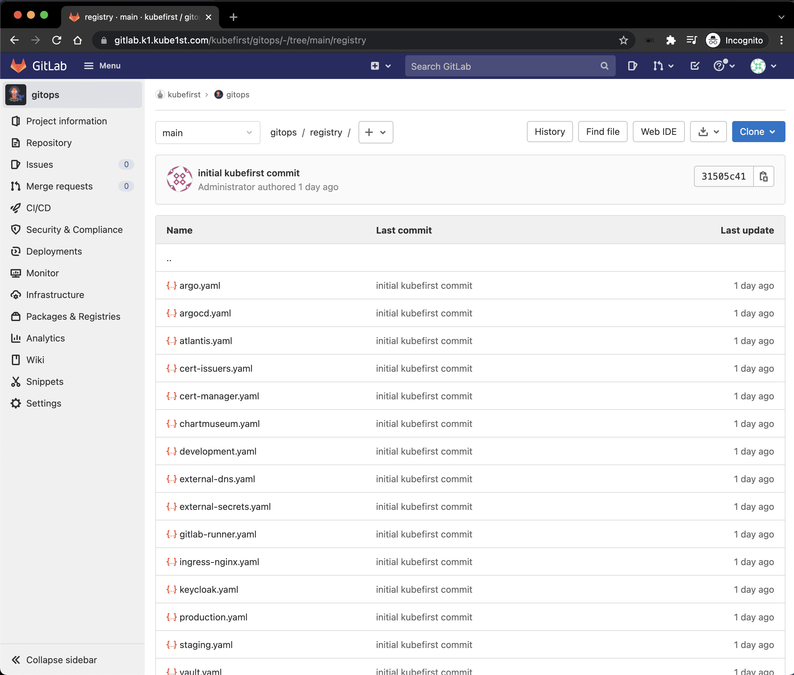Open the Help dropdown in navbar
This screenshot has height=675, width=794.
[x=724, y=66]
